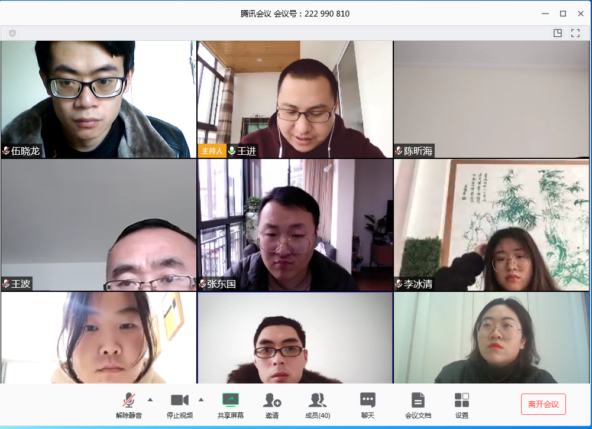
Task: Open 成员(40) participants list
Action: pyautogui.click(x=318, y=405)
